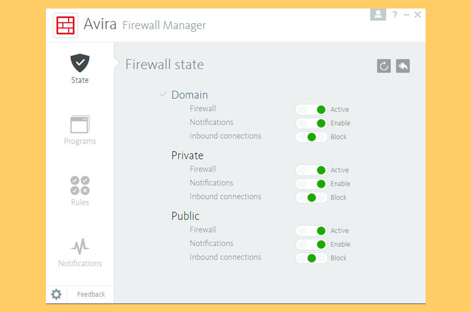Image resolution: width=471 pixels, height=312 pixels.
Task: Open the Notifications pulse icon
Action: tap(80, 246)
